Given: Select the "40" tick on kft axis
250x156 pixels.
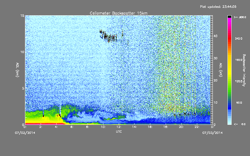Looking at the screenshot, I should [215, 36].
